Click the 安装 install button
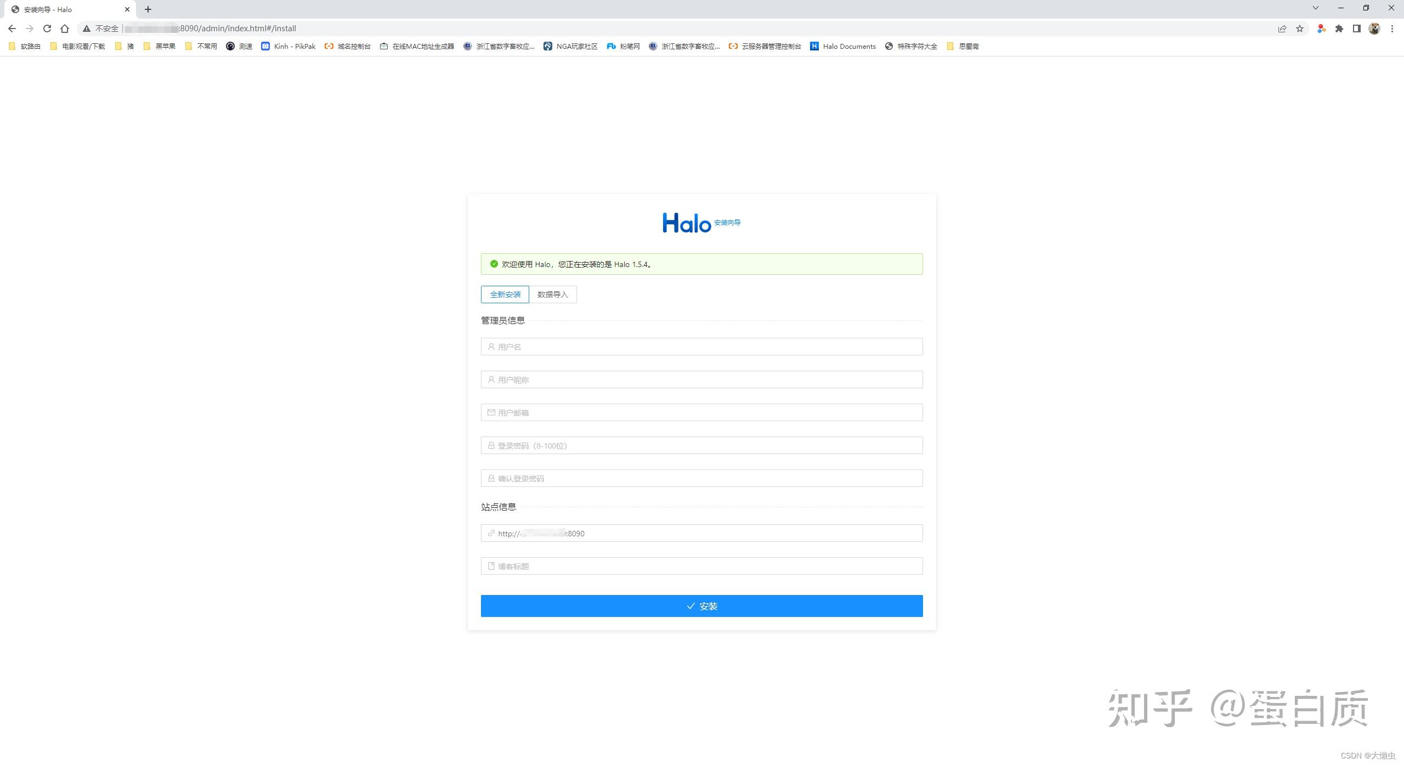The width and height of the screenshot is (1404, 765). tap(701, 606)
